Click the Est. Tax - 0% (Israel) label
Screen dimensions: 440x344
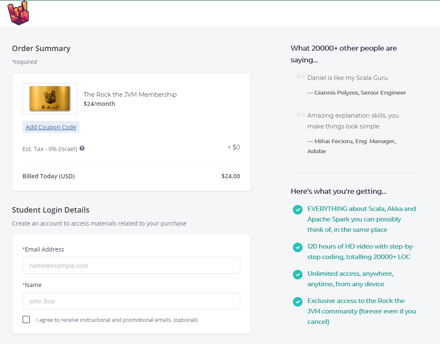tap(50, 149)
